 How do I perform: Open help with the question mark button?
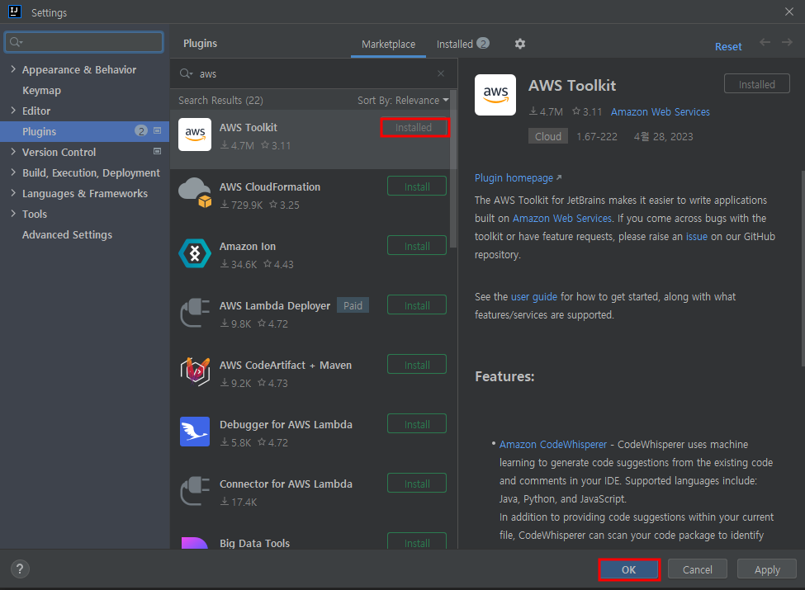click(x=20, y=569)
